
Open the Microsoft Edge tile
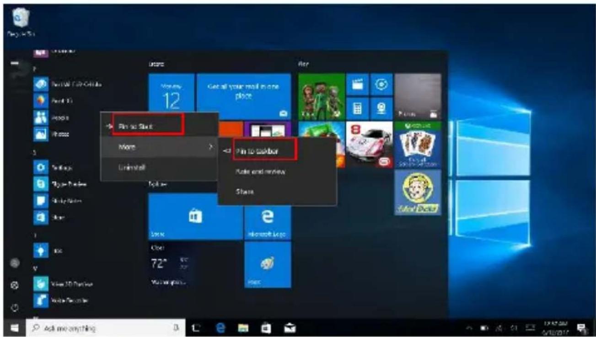tap(268, 216)
